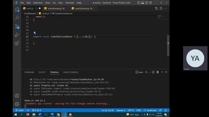Open the Extensions view

tap(17, 43)
